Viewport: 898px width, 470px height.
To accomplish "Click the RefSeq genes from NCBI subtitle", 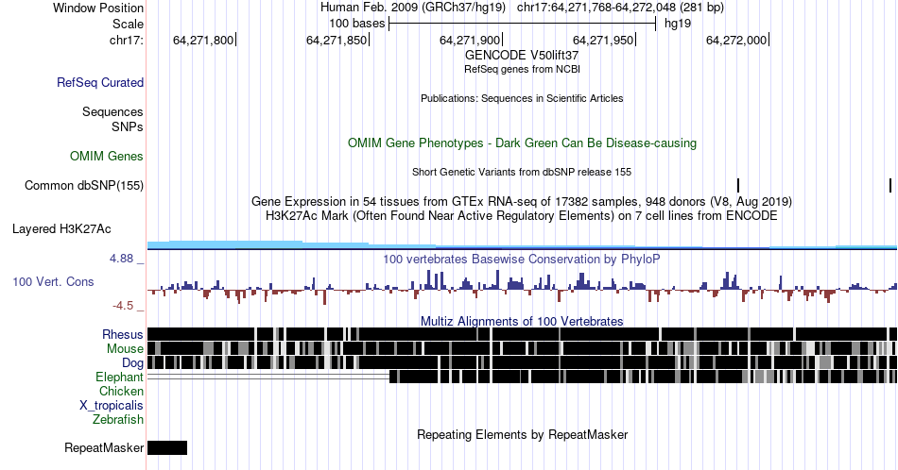I will point(522,69).
